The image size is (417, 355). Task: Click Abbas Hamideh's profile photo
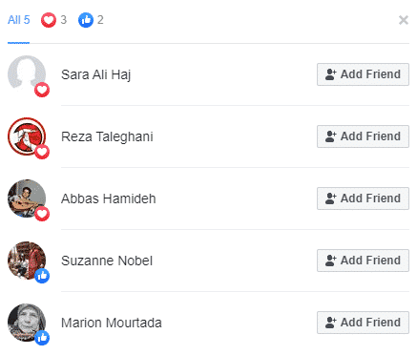click(x=27, y=198)
